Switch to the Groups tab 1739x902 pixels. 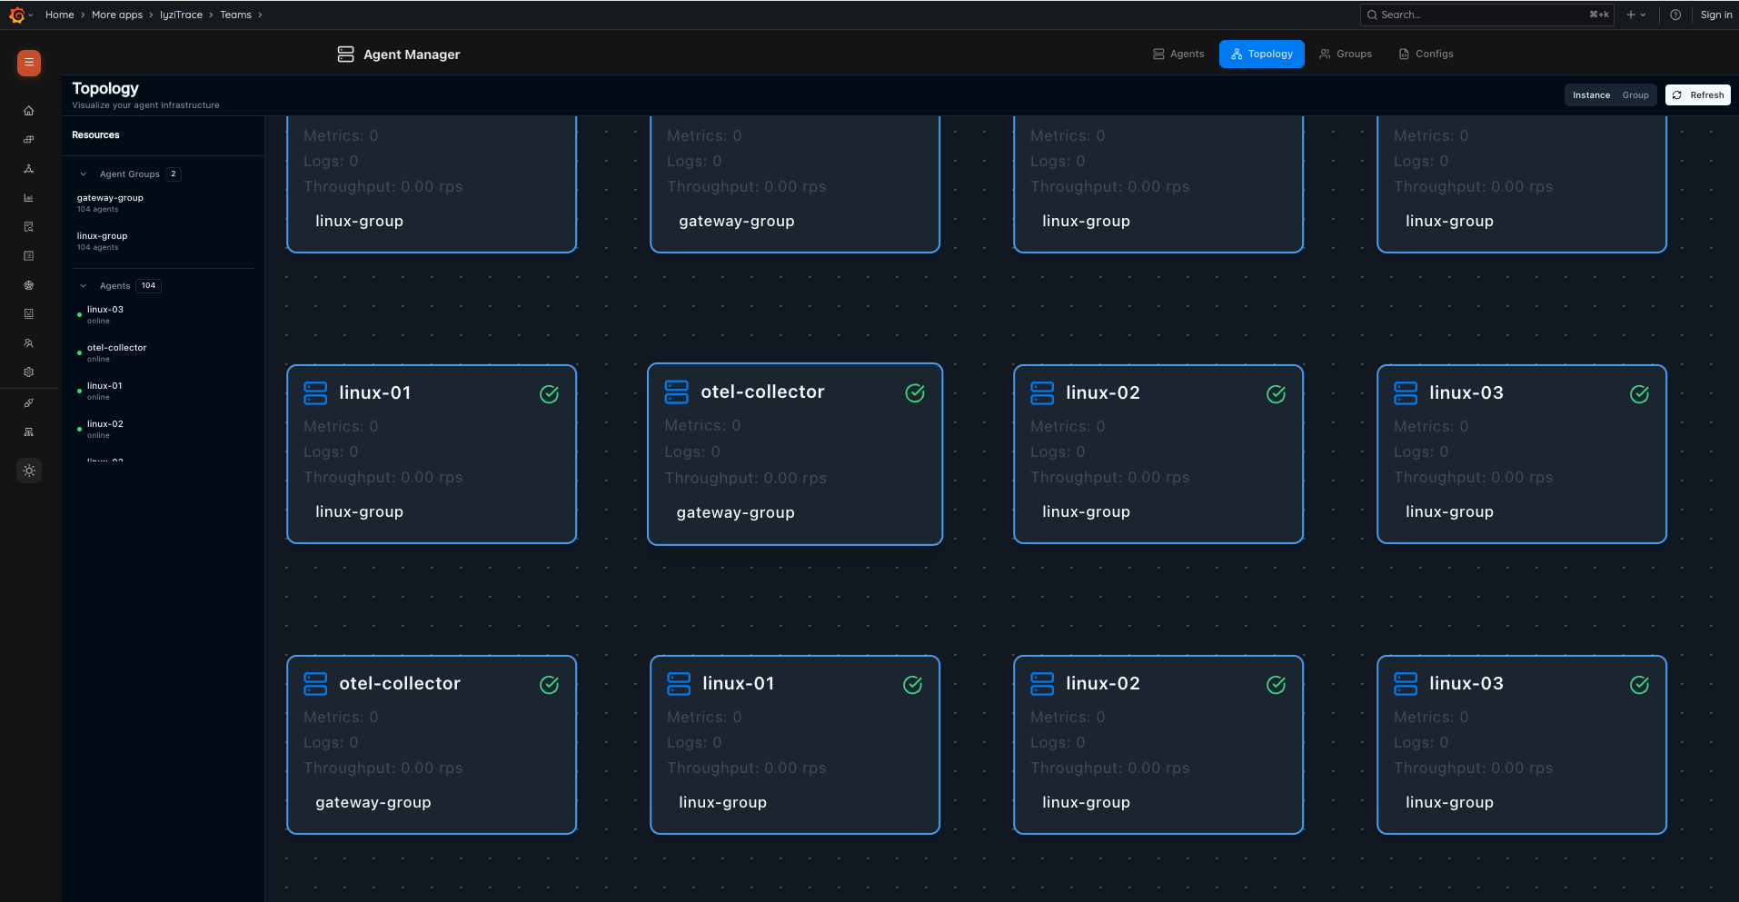point(1346,55)
